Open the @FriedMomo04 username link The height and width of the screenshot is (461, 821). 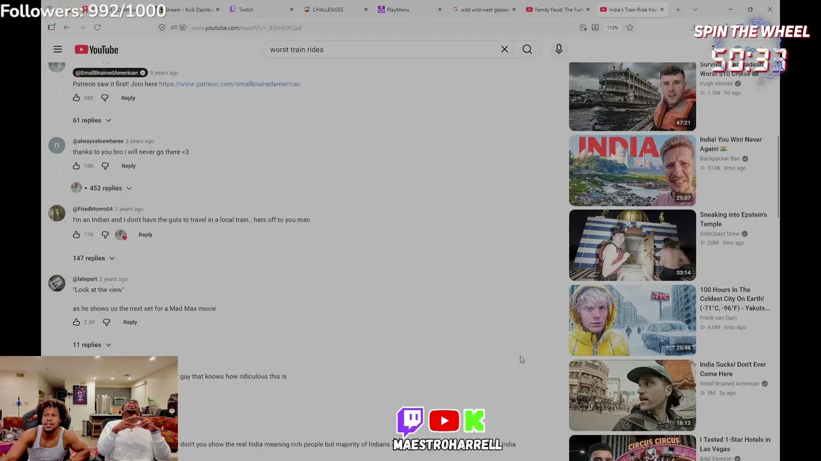point(92,209)
